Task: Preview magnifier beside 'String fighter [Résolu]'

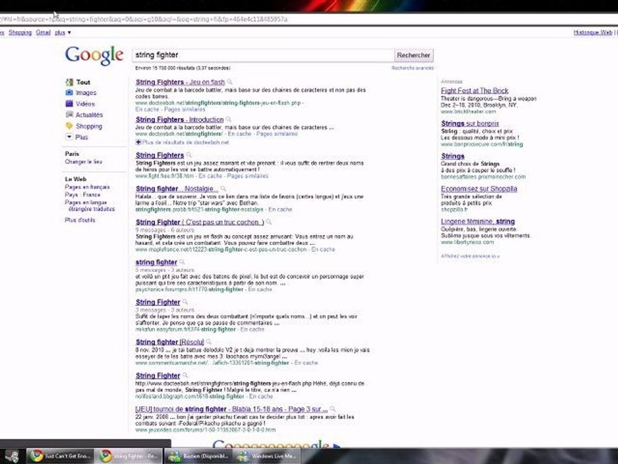Action: pyautogui.click(x=209, y=342)
